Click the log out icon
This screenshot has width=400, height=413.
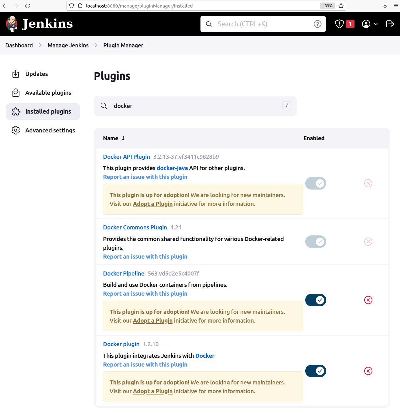(x=390, y=24)
